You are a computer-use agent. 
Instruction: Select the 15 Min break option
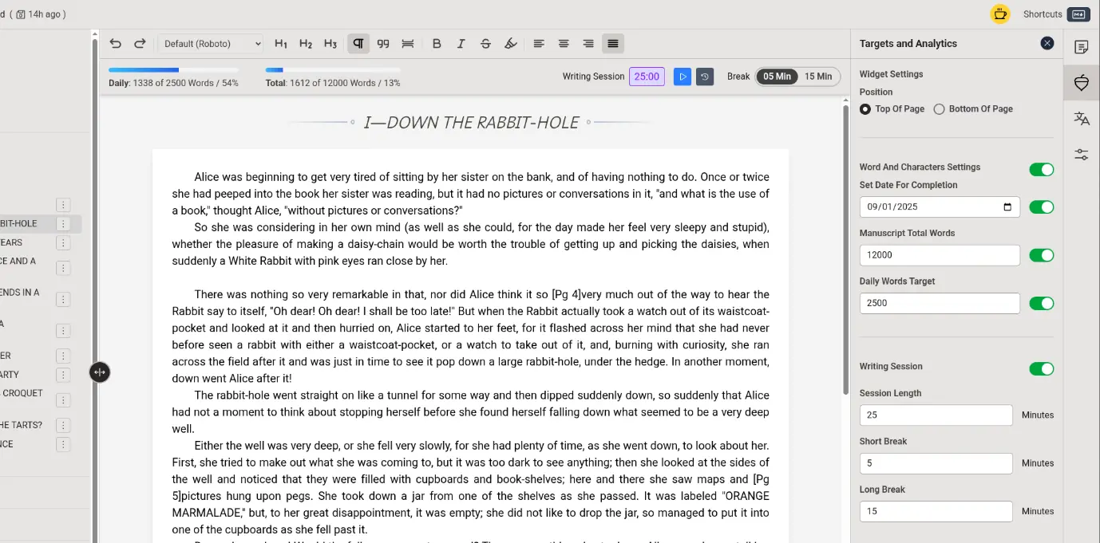(817, 77)
